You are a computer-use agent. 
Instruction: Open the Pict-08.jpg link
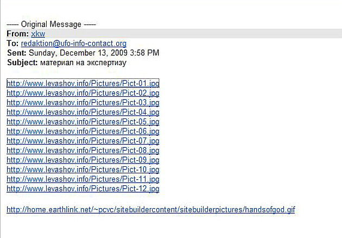(x=83, y=151)
